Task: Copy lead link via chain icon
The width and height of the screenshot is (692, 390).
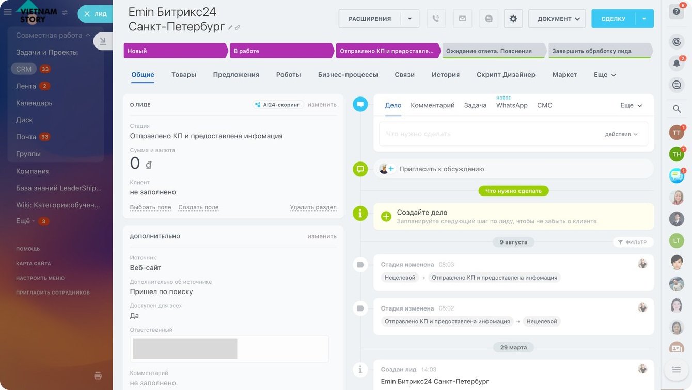Action: [x=238, y=27]
